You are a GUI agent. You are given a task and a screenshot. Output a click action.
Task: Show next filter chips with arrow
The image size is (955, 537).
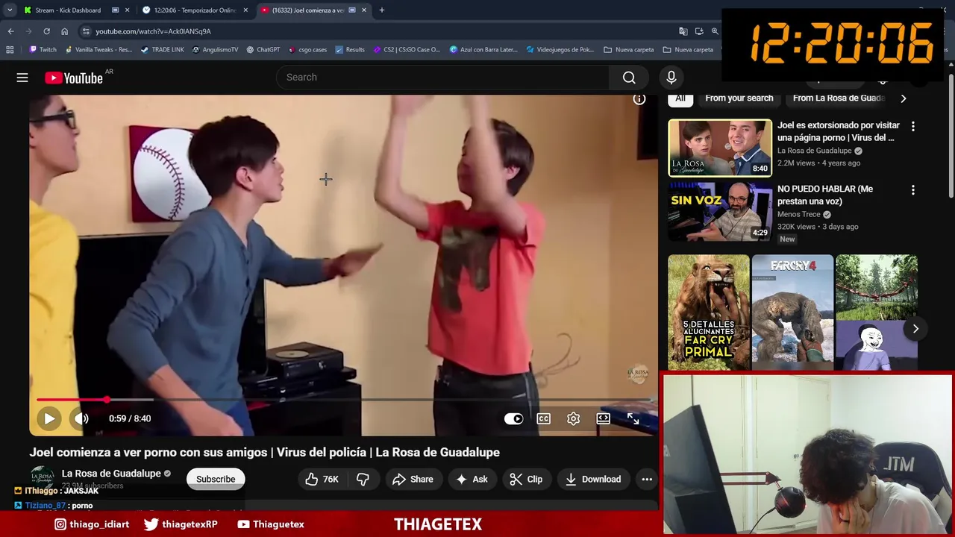coord(904,98)
